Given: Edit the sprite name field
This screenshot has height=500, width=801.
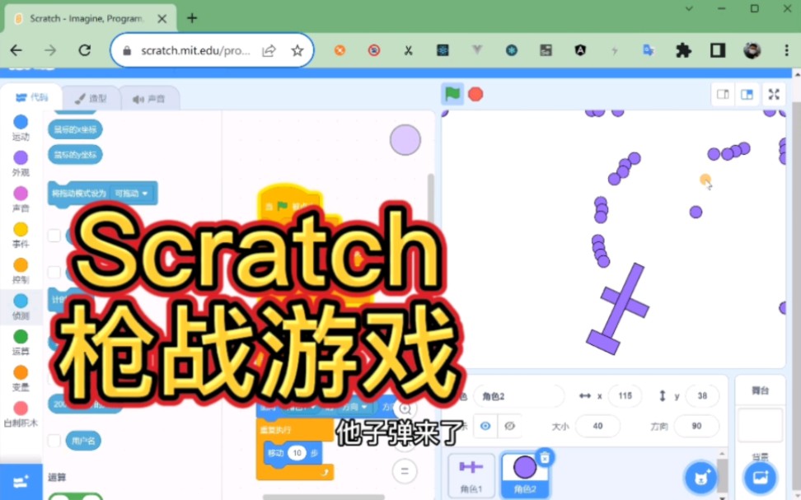Looking at the screenshot, I should tap(518, 396).
